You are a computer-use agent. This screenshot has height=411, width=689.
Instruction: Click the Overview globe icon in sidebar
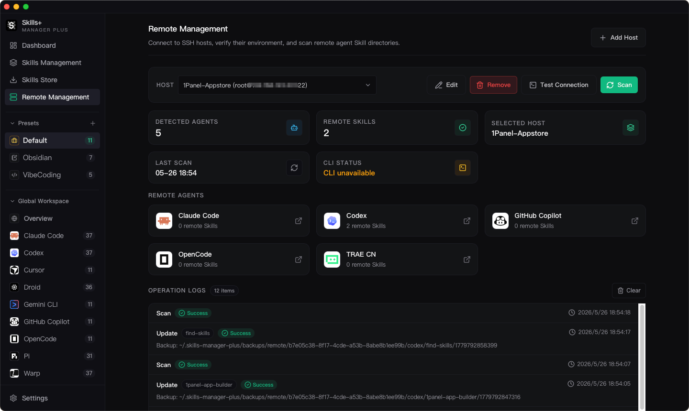click(14, 218)
